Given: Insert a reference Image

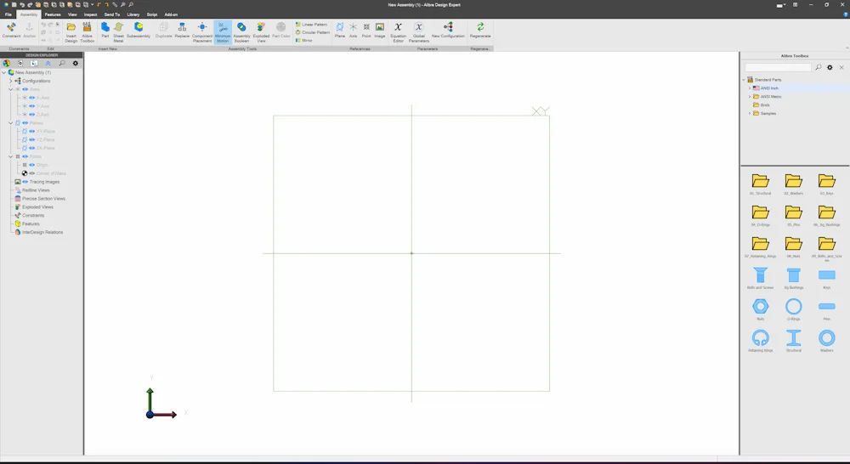Looking at the screenshot, I should coord(379,31).
